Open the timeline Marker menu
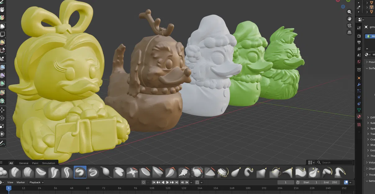Screen dimensions: 375x194 (x=21, y=182)
